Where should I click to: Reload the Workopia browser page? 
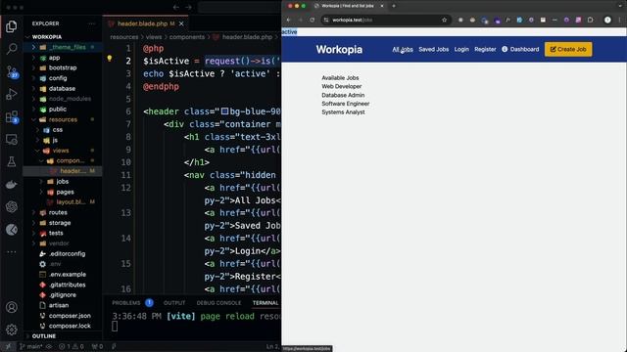312,20
